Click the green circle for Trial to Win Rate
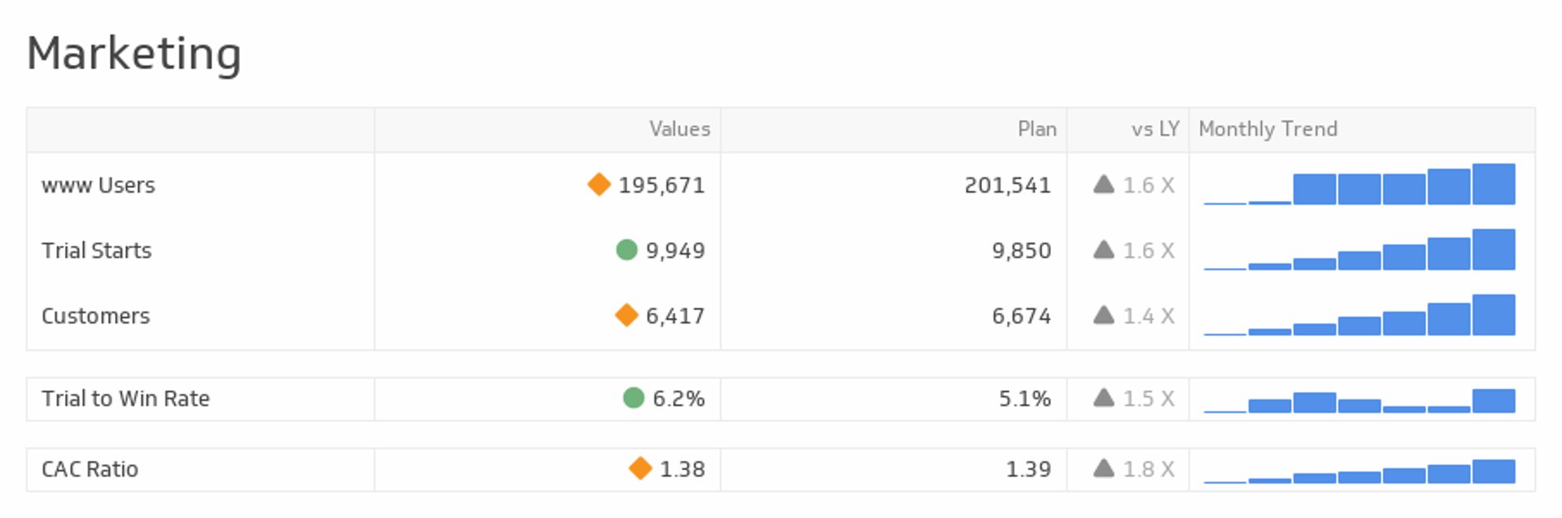Image resolution: width=1562 pixels, height=518 pixels. 633,398
